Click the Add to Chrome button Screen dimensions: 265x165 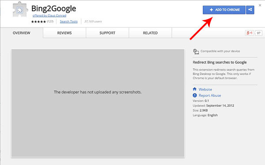[x=224, y=10]
